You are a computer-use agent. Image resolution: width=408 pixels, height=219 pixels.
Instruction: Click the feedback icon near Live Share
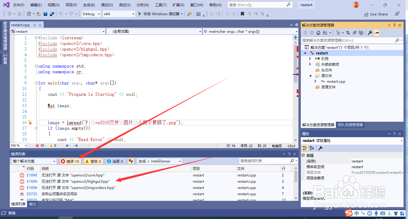tap(397, 14)
